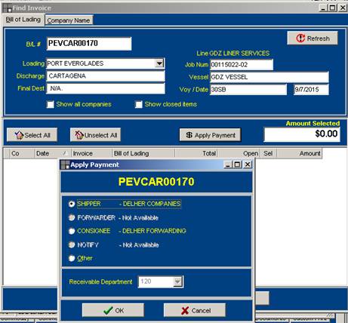Screen dimensions: 348x323
Task: Expand the Loading port dropdown arrow
Action: (x=159, y=63)
